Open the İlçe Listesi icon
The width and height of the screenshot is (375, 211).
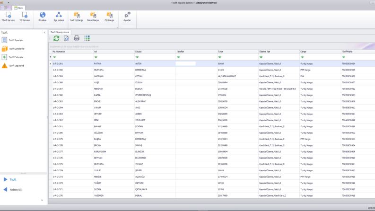tap(59, 17)
